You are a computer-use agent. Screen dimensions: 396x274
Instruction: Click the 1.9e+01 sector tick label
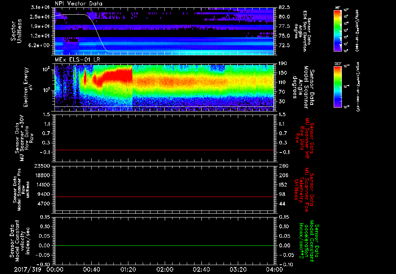(x=40, y=26)
